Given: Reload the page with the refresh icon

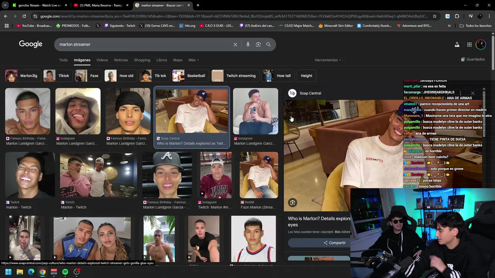Looking at the screenshot, I should coord(24,16).
